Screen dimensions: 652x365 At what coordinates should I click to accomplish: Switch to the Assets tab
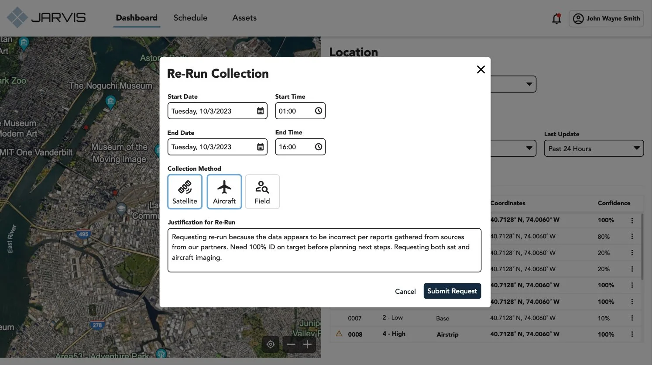[x=244, y=18]
